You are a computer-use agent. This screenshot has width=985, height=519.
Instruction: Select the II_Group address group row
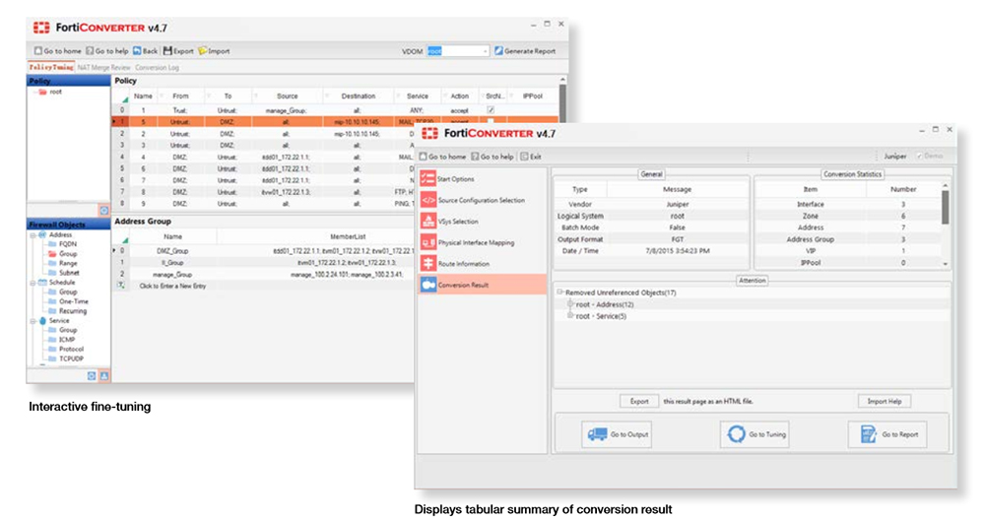click(x=264, y=263)
